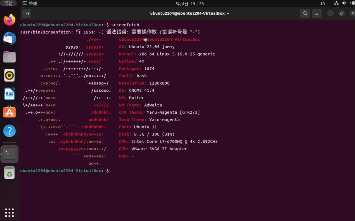Click the volume icon in the system tray
Viewport: 355px width, 221px height.
coord(344,3)
